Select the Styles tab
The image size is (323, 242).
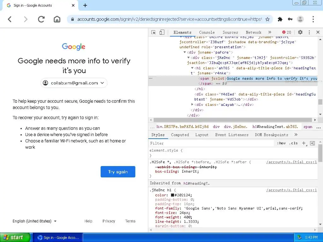click(x=158, y=135)
